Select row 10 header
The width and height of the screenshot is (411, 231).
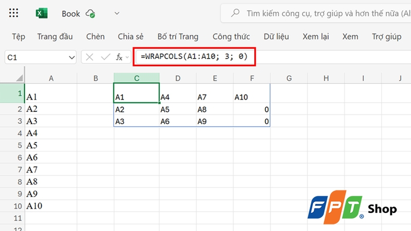(12, 206)
